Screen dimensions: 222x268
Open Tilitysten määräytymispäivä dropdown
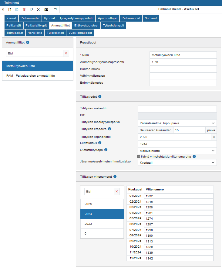tap(177, 123)
